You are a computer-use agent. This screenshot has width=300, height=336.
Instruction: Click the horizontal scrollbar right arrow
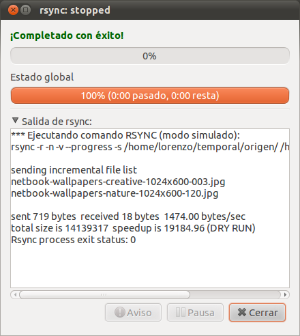point(285,295)
